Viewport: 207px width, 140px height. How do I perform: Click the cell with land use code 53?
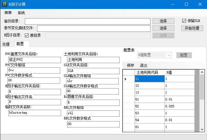coord(150,113)
